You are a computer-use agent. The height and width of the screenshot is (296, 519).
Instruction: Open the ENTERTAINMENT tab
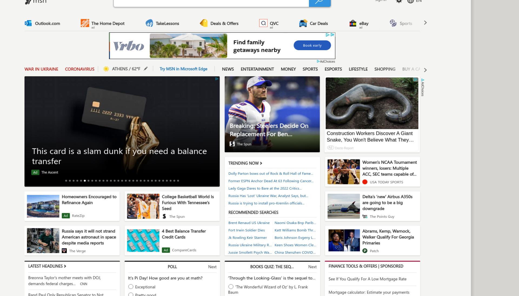(257, 69)
